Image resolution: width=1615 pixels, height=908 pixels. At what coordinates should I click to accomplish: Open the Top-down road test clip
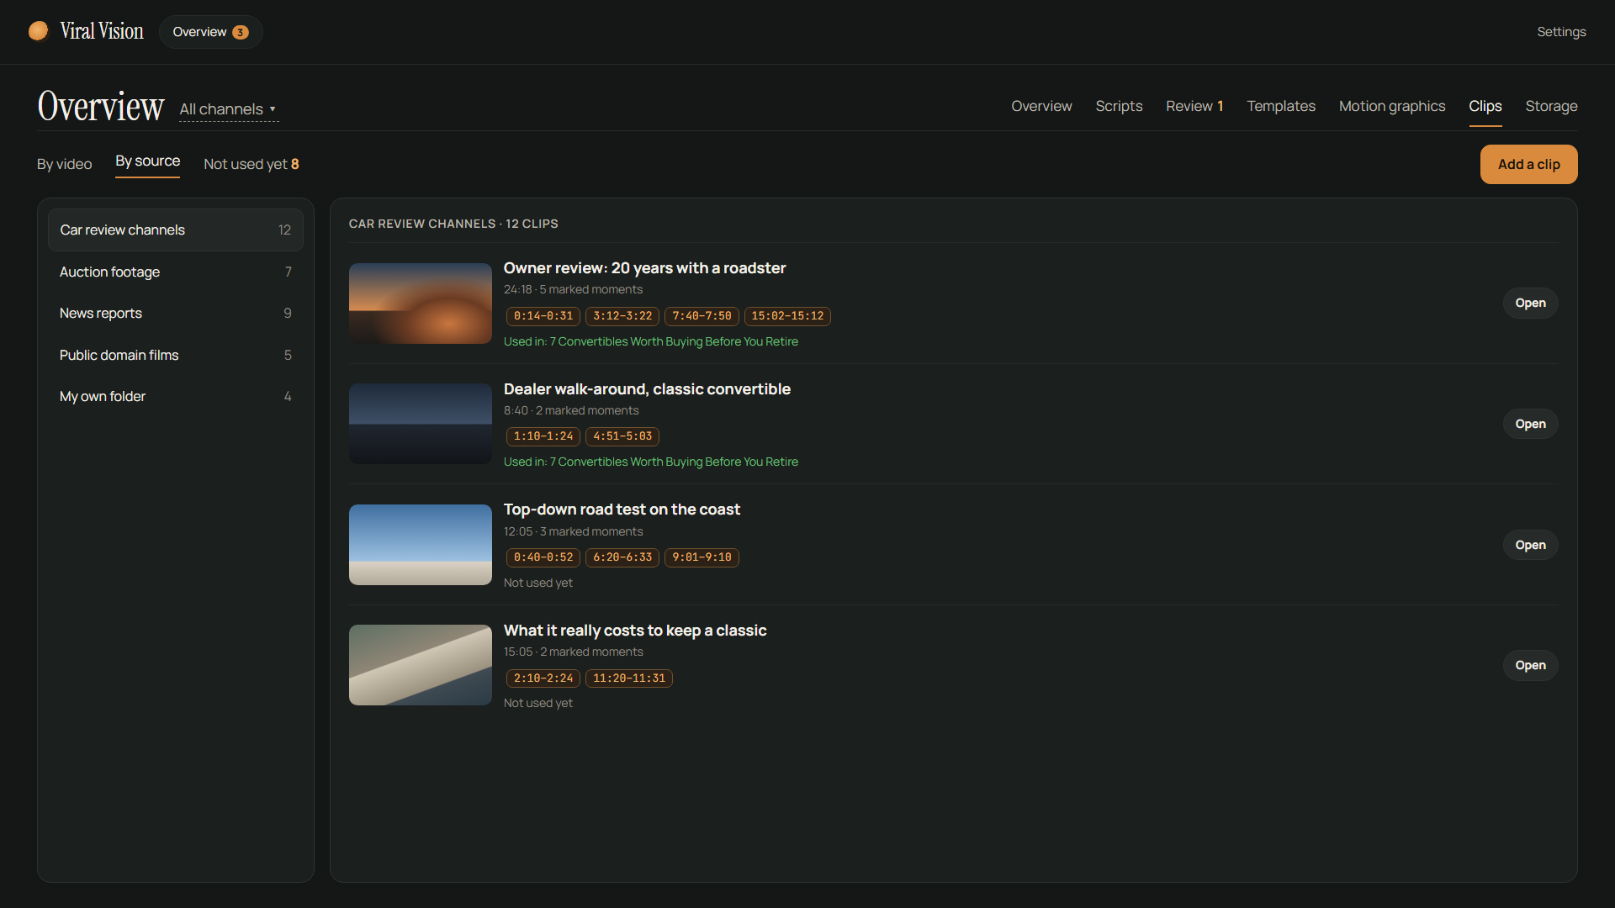(1530, 545)
